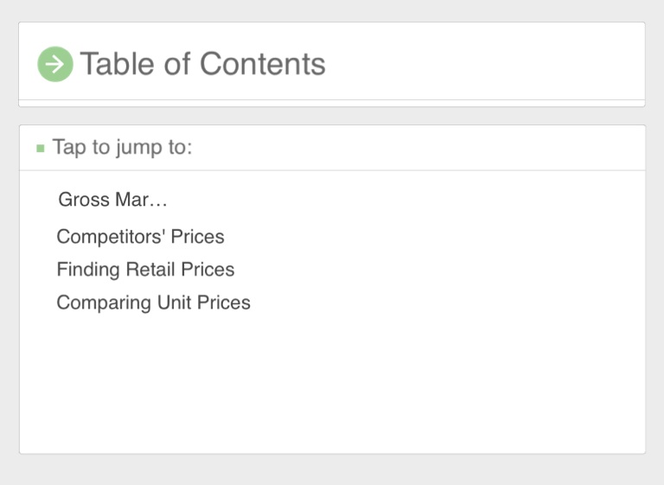The width and height of the screenshot is (664, 485).
Task: Click the small green square bullet
Action: point(40,149)
